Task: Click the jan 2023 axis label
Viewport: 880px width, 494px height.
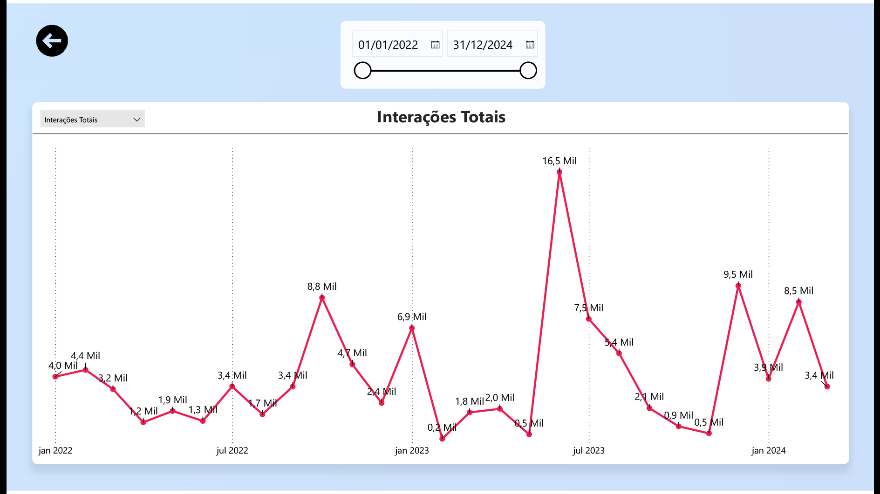Action: coord(412,450)
